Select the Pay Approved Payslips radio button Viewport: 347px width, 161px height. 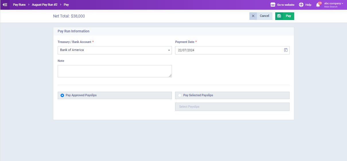click(62, 95)
